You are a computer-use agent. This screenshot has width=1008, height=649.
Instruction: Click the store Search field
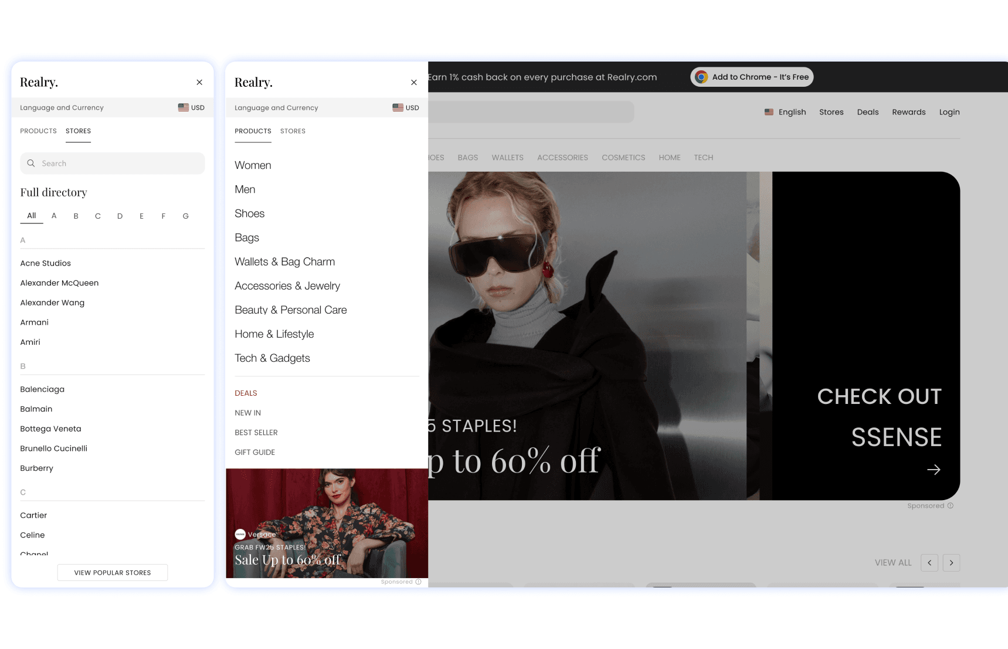coord(113,164)
